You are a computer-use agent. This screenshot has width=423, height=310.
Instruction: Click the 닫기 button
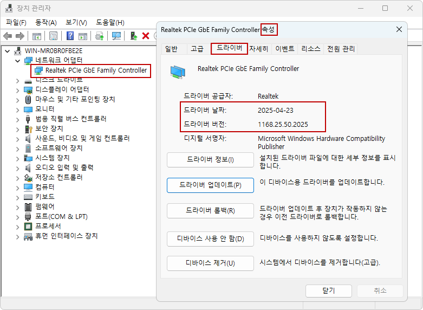329,291
